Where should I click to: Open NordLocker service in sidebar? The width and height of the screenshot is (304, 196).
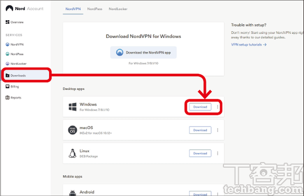[x=16, y=64]
